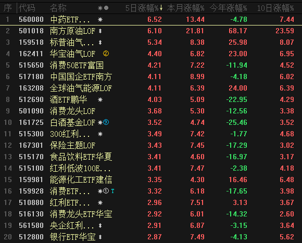Image resolution: width=302 pixels, height=243 pixels.
Task: Click the 10日涨幅% column header
Action: tap(275, 8)
